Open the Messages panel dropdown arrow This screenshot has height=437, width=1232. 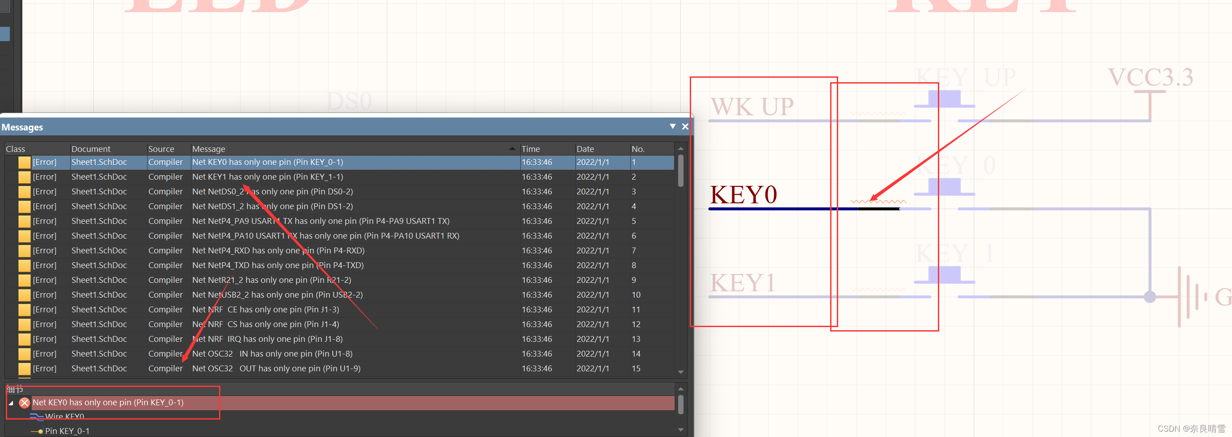tap(672, 126)
